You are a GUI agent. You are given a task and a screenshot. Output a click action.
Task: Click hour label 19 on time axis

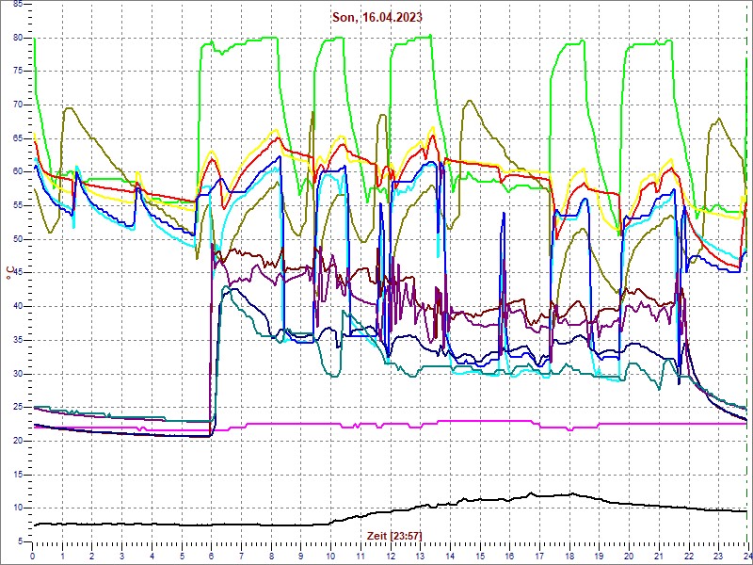click(599, 556)
